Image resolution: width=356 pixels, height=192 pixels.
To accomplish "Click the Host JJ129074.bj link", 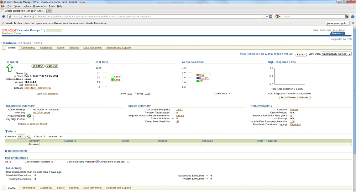I will point(31,85).
